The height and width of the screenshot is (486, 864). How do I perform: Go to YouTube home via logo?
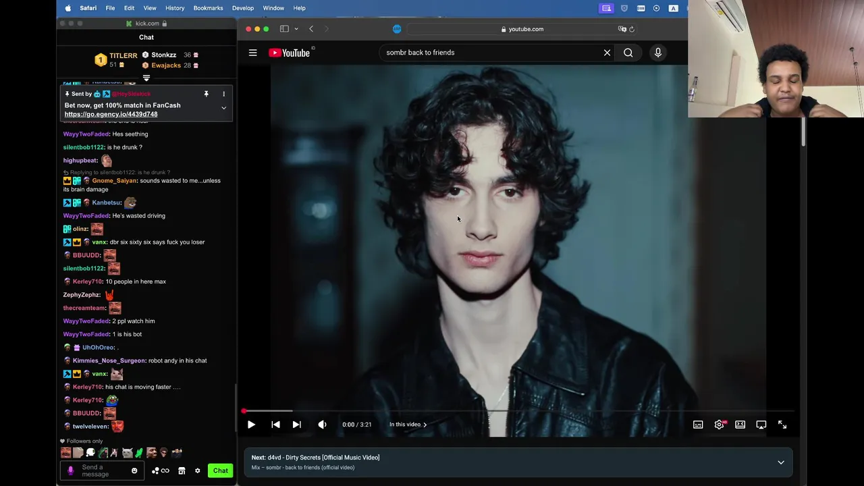click(x=290, y=53)
